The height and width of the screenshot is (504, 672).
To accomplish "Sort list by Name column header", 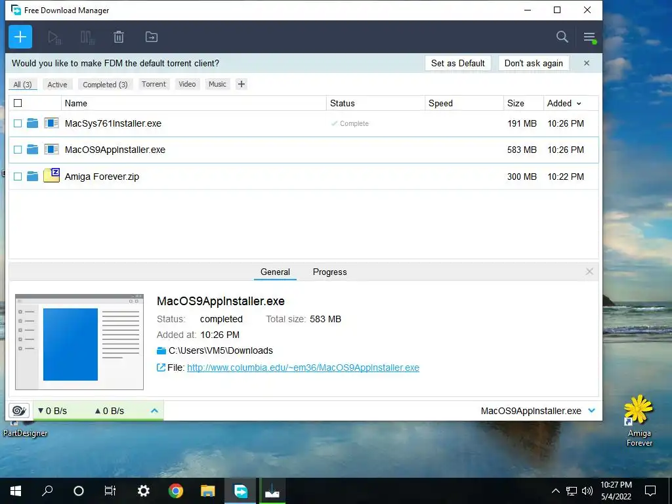I will coord(194,103).
